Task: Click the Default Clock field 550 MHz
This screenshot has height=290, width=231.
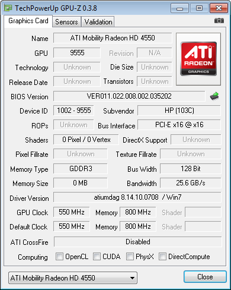Action: point(72,226)
